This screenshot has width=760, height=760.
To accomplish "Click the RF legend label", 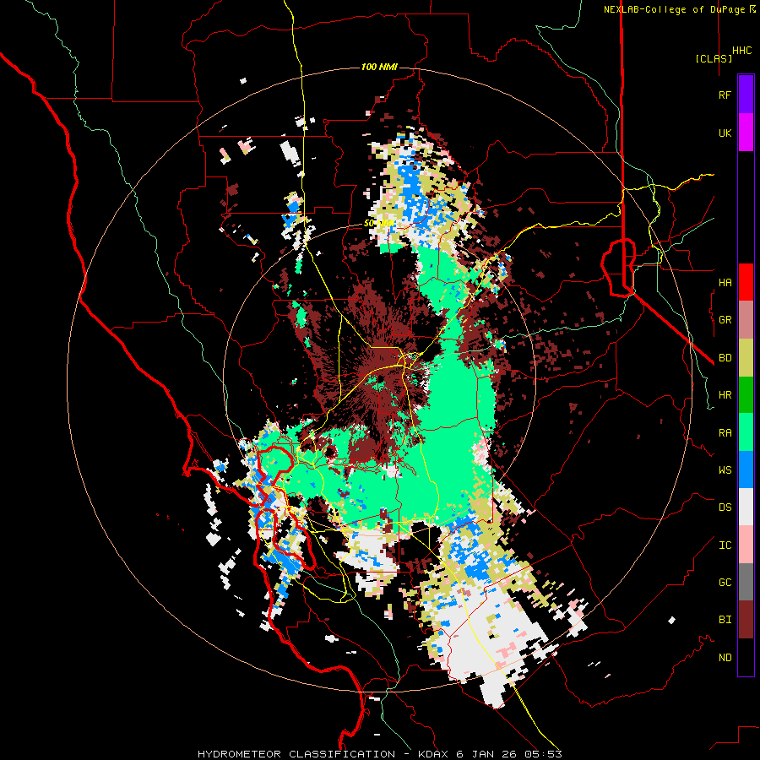I will click(x=725, y=95).
